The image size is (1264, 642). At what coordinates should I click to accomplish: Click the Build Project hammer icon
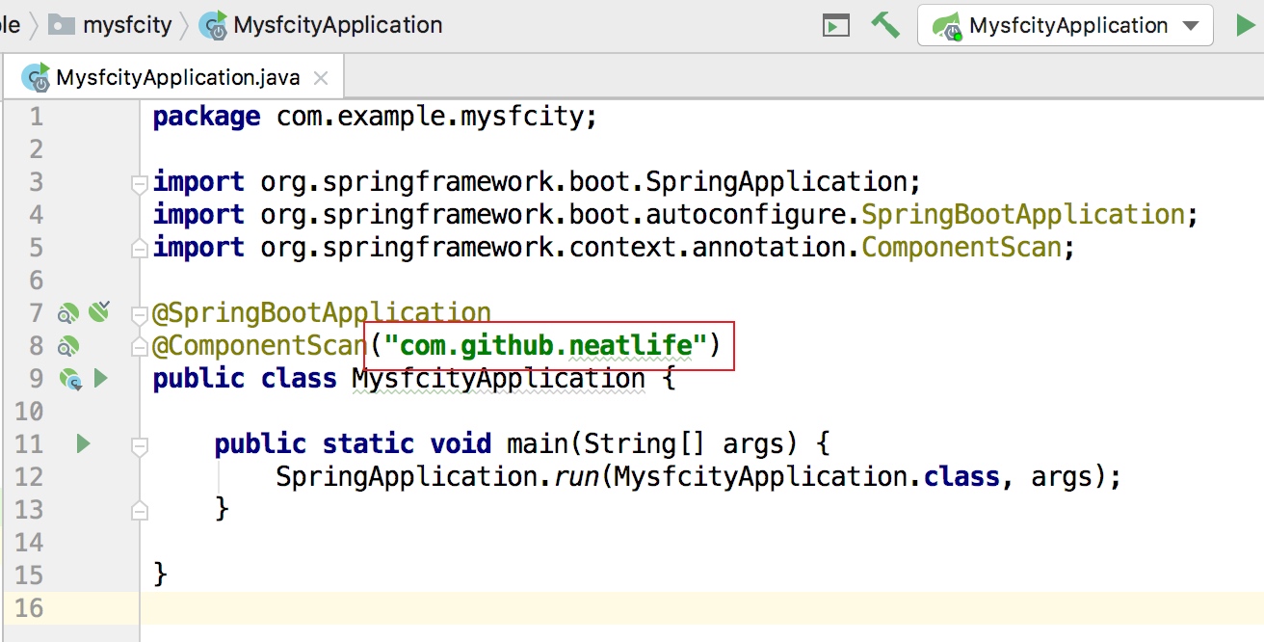coord(884,25)
